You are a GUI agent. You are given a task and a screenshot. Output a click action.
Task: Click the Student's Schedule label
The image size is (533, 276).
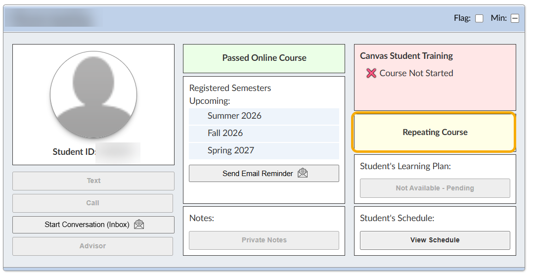pos(397,218)
